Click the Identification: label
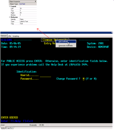114x130 pixels. coord(27,72)
